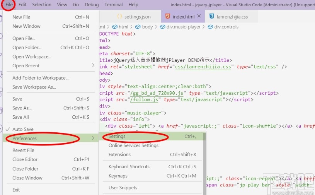This screenshot has height=195, width=315.
Task: Open the Terminal menu
Action: (x=114, y=4)
